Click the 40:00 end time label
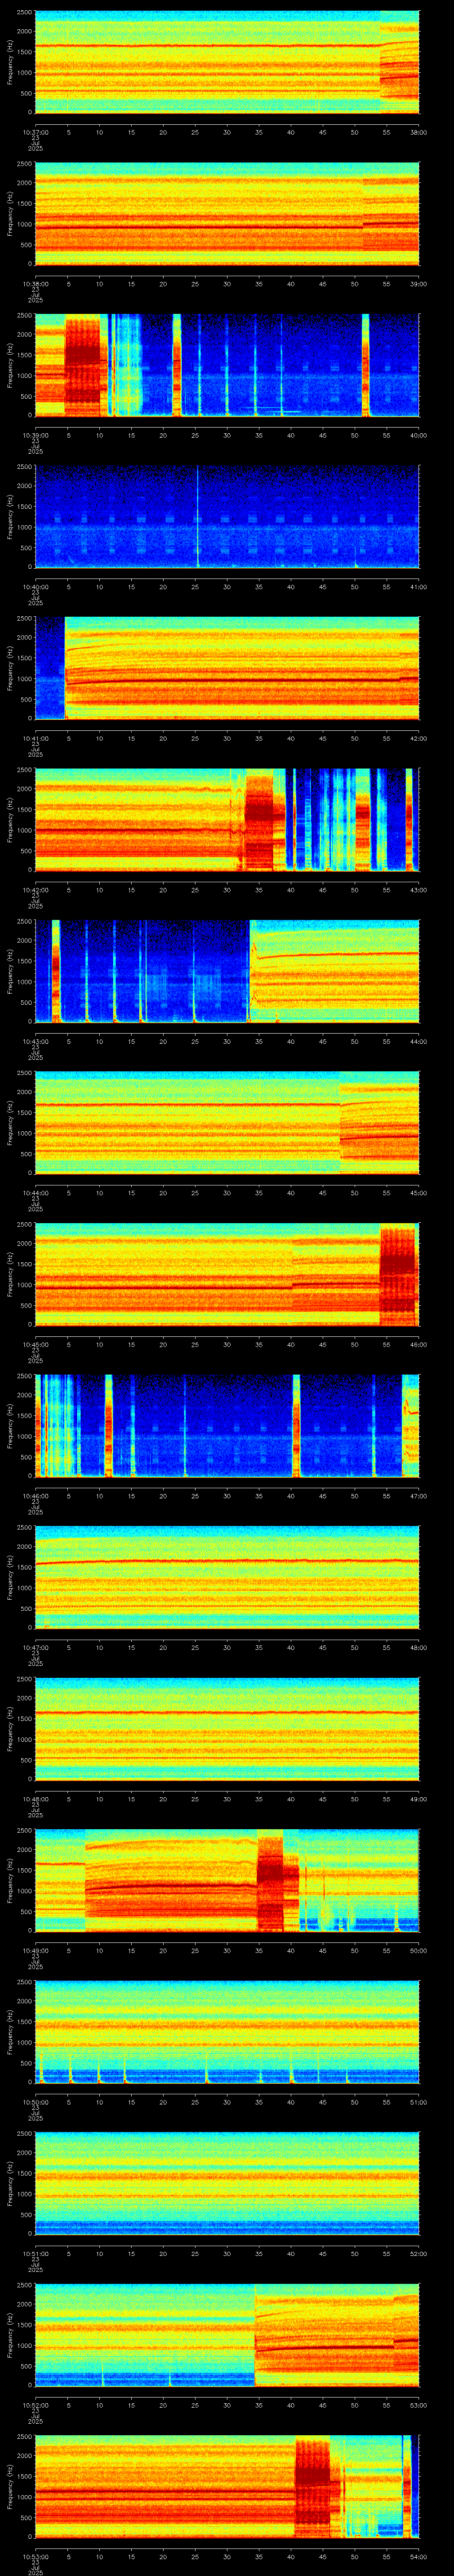 pos(418,434)
